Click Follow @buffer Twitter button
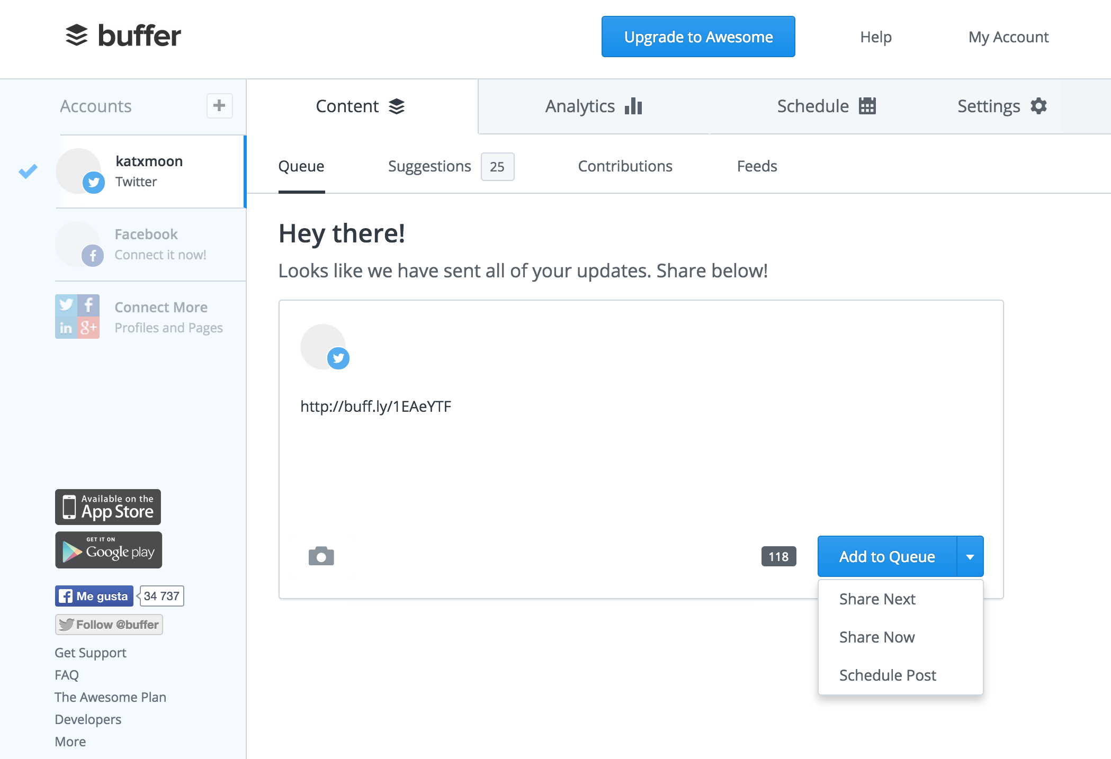The height and width of the screenshot is (759, 1111). click(109, 625)
